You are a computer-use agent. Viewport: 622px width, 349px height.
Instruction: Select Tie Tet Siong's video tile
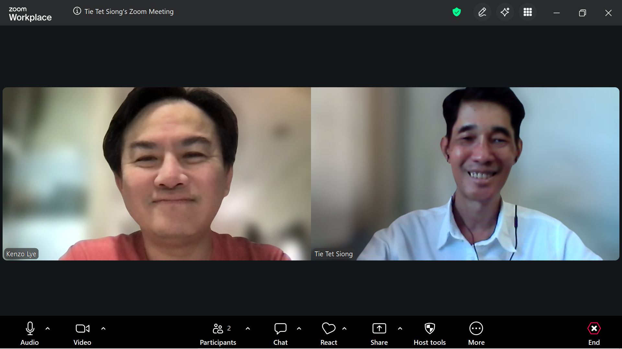[465, 174]
